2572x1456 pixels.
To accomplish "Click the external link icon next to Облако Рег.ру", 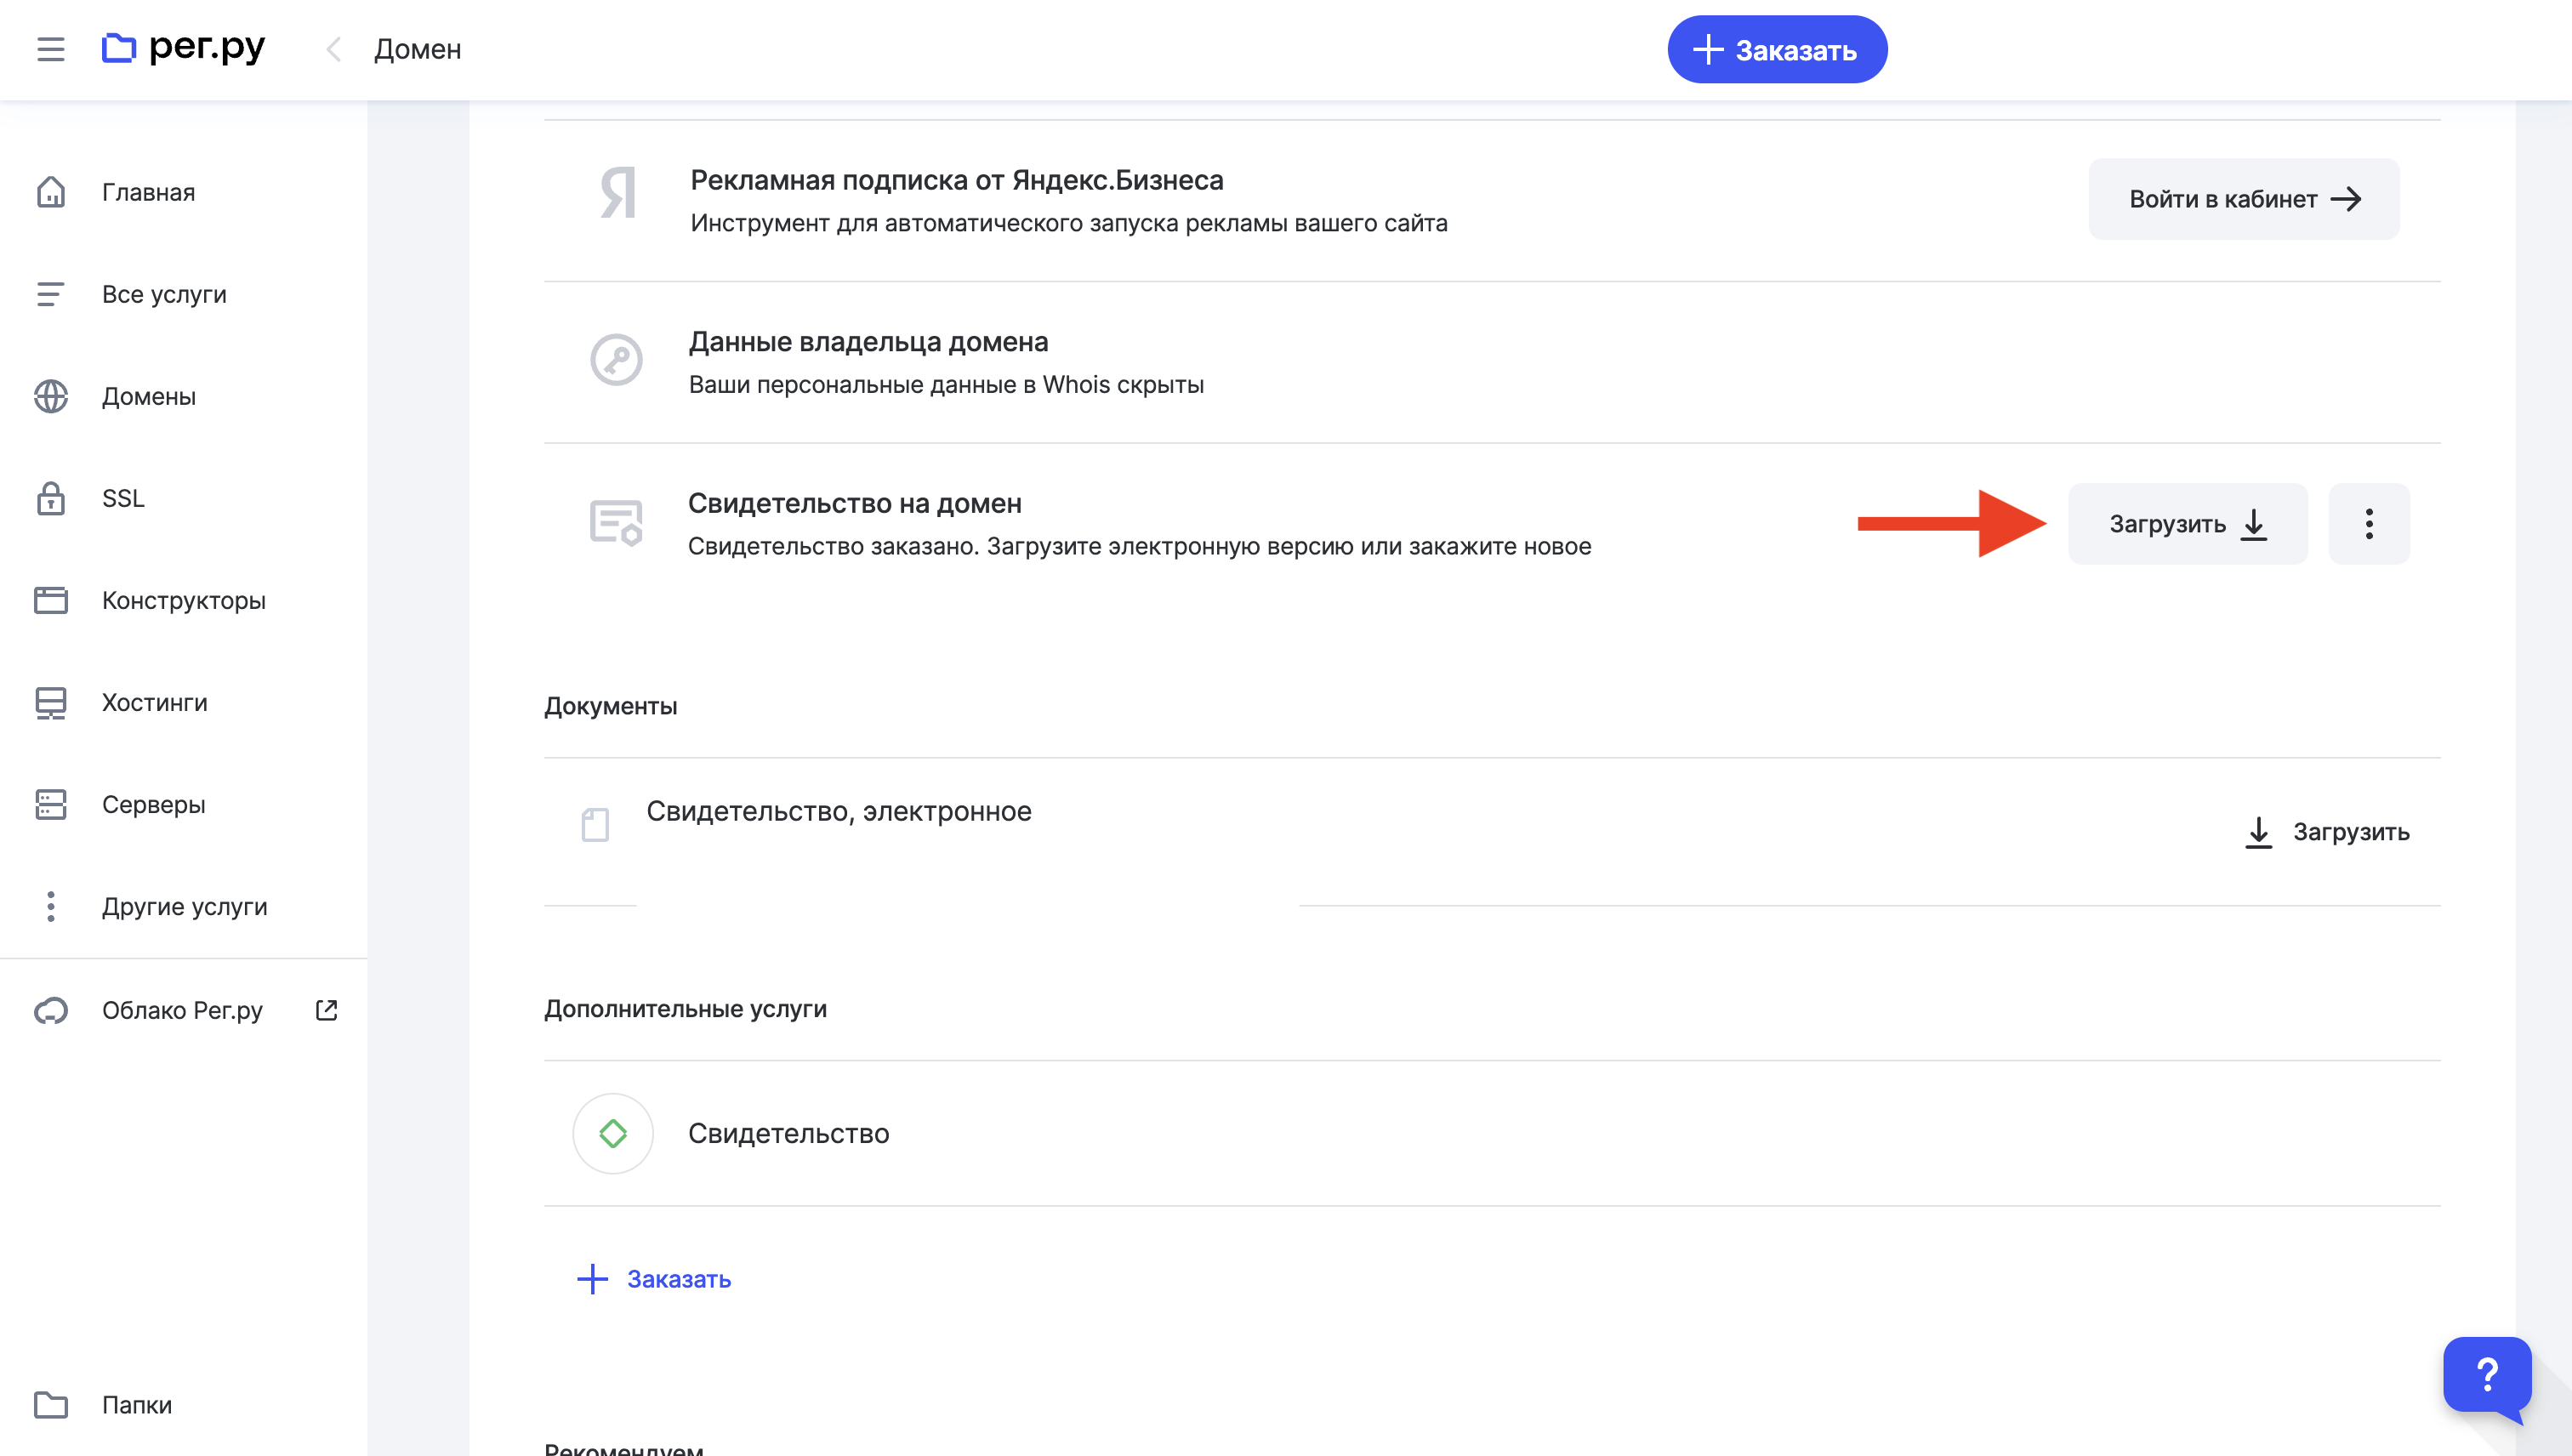I will [326, 1010].
